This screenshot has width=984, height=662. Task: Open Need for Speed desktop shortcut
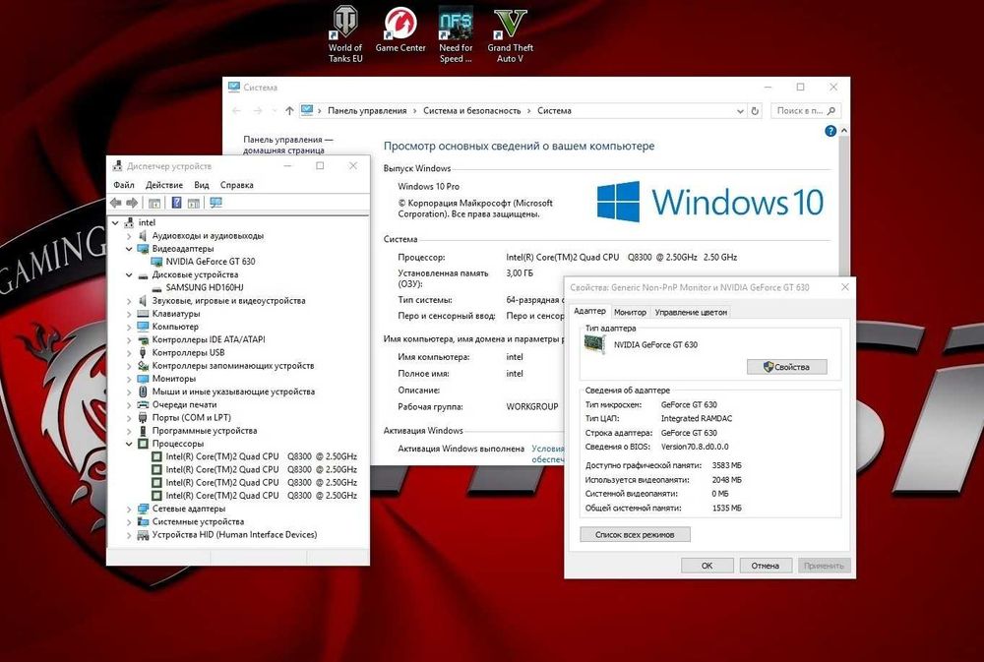[456, 34]
